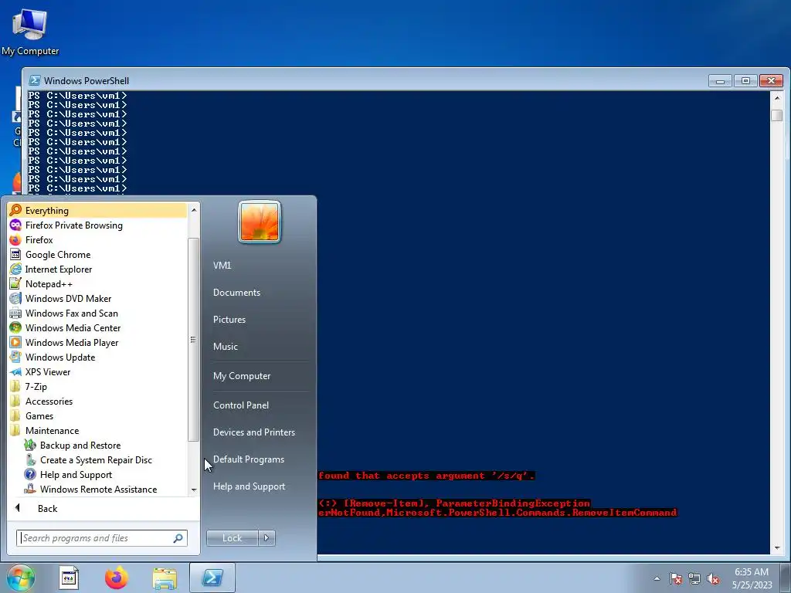This screenshot has height=593, width=791.
Task: Open Google Chrome program icon
Action: coord(15,254)
